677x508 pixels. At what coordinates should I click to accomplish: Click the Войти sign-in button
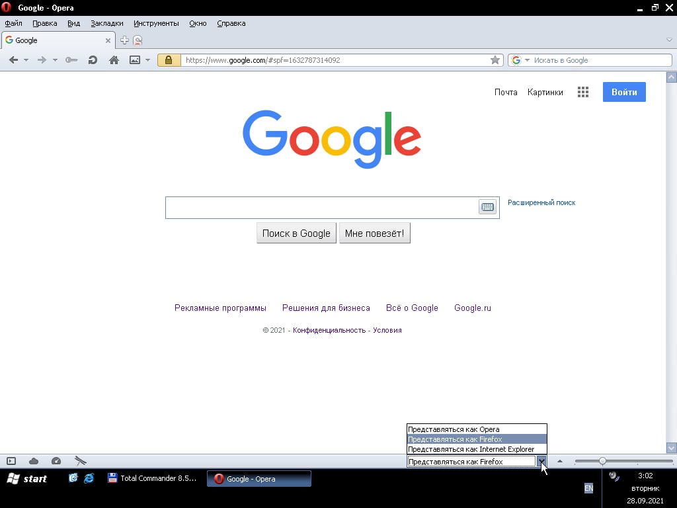pos(624,92)
